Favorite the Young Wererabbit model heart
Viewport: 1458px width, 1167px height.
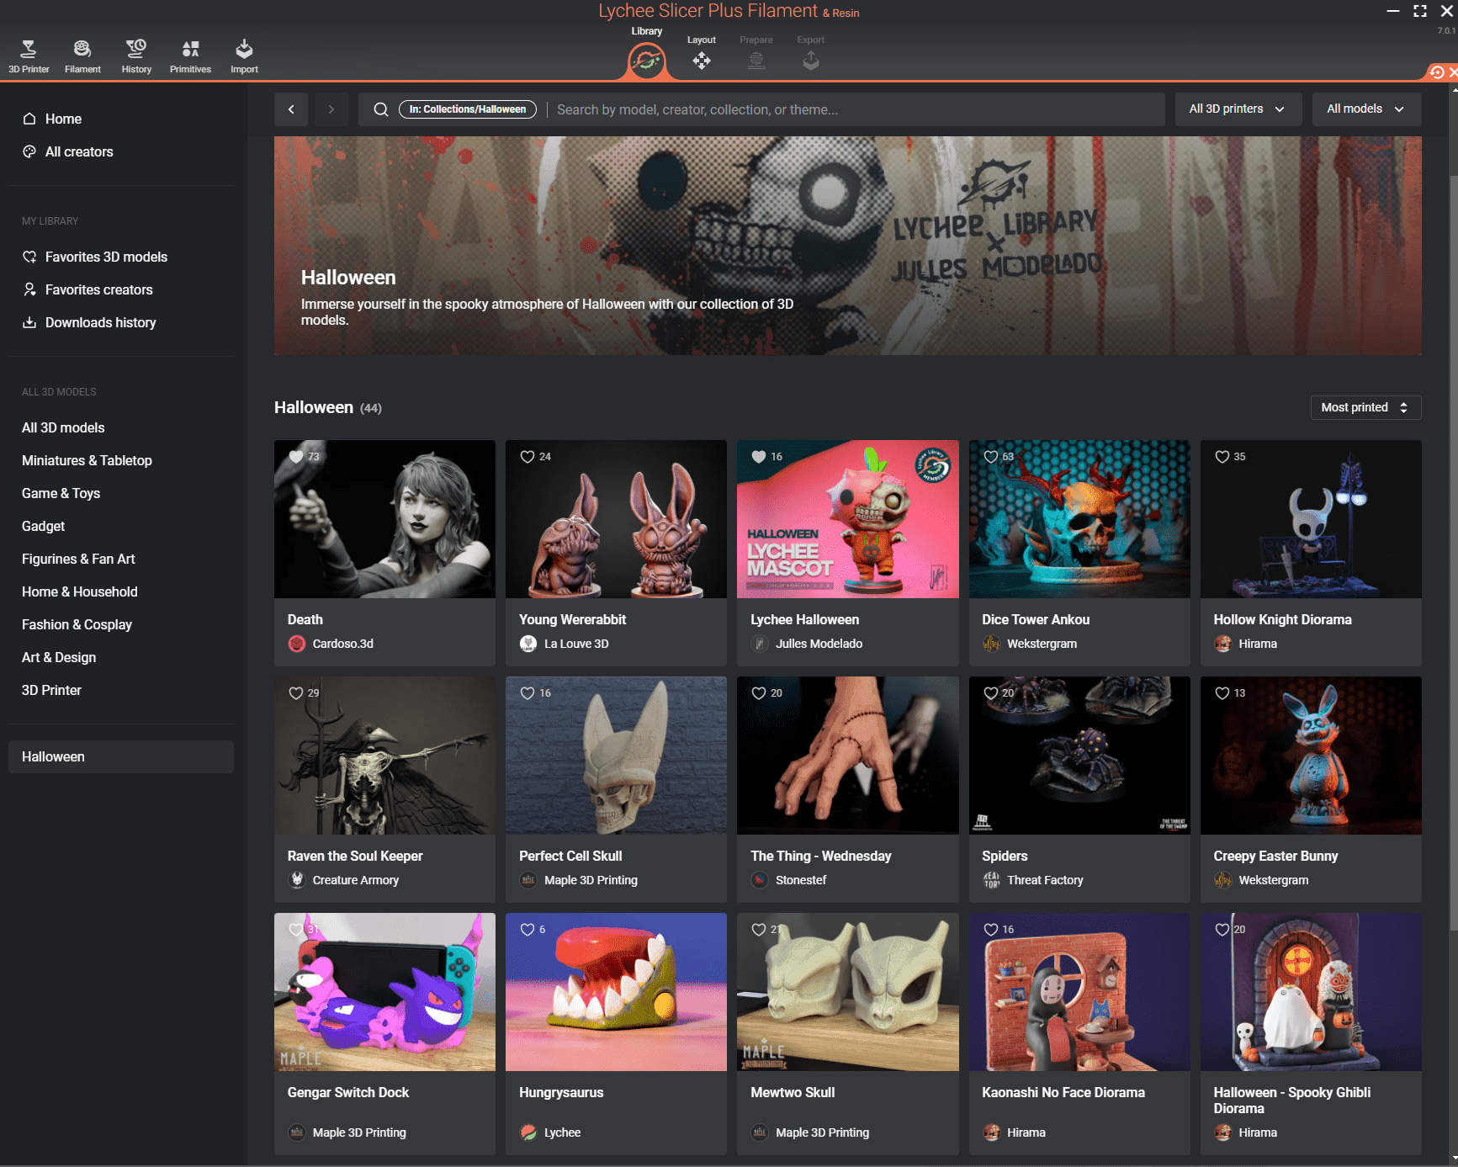[x=528, y=457]
